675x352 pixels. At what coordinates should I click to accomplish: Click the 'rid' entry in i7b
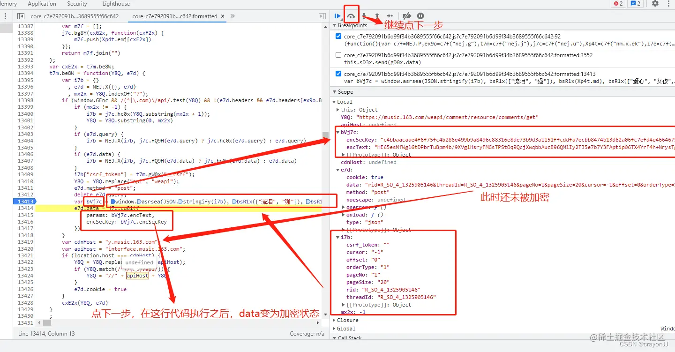[383, 290]
